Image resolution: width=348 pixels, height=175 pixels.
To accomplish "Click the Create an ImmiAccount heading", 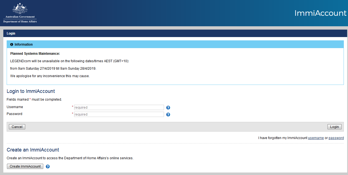I will pyautogui.click(x=33, y=150).
